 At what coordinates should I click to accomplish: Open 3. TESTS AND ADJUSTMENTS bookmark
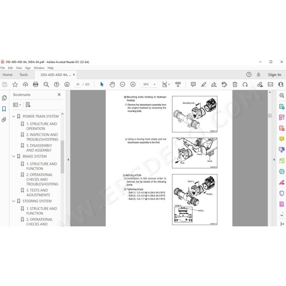[38, 192]
